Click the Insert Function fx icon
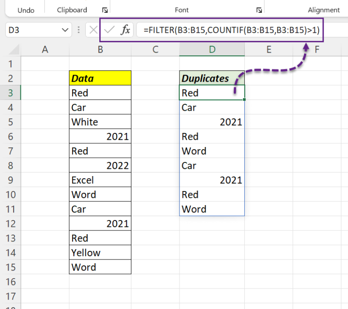348x309 pixels. pyautogui.click(x=125, y=30)
